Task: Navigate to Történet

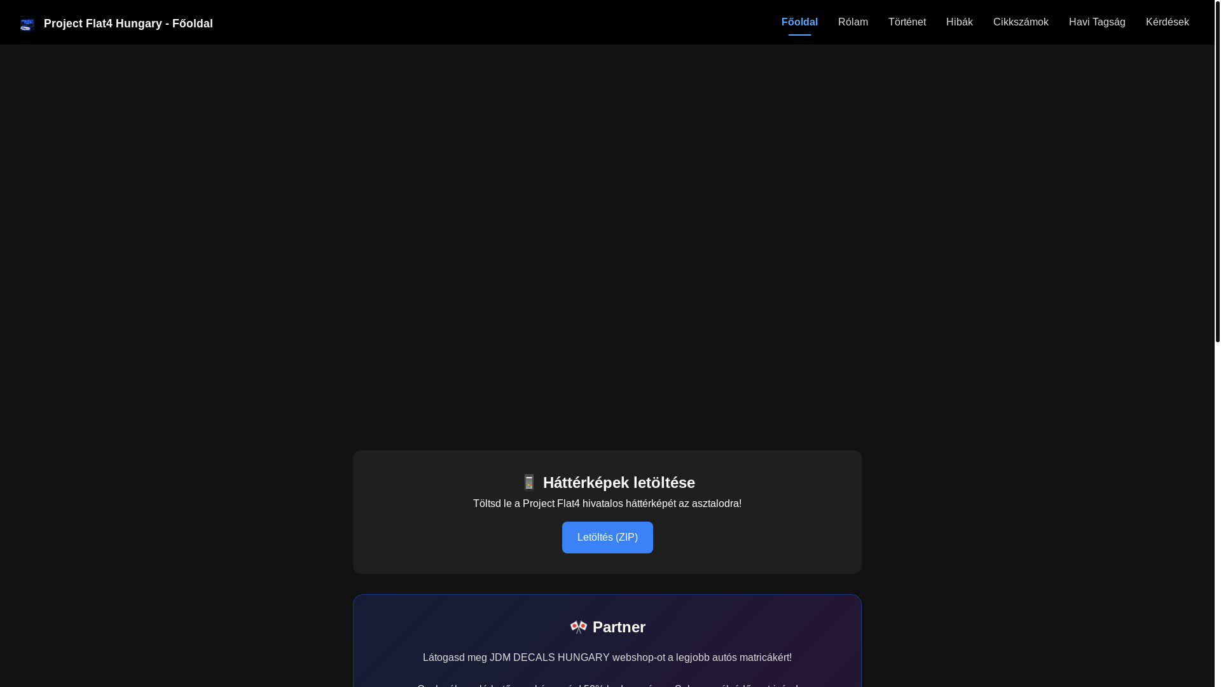Action: pos(907,22)
